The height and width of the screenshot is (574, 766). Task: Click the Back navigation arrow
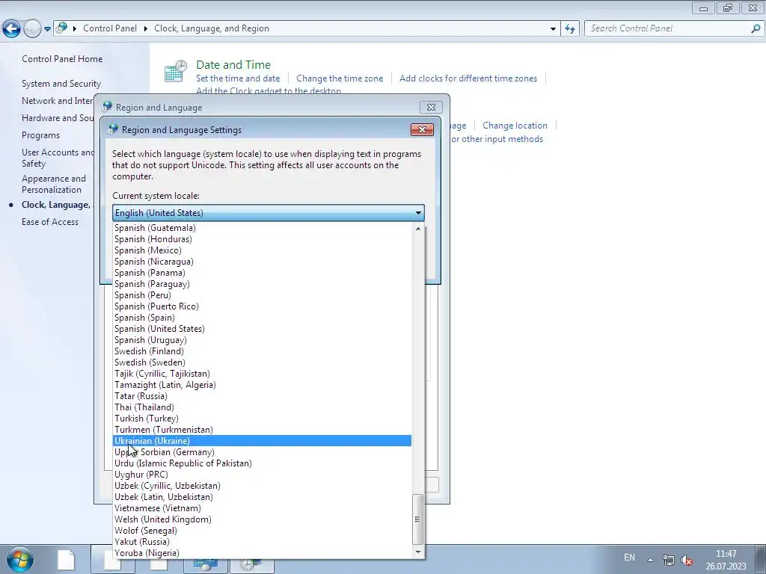12,28
